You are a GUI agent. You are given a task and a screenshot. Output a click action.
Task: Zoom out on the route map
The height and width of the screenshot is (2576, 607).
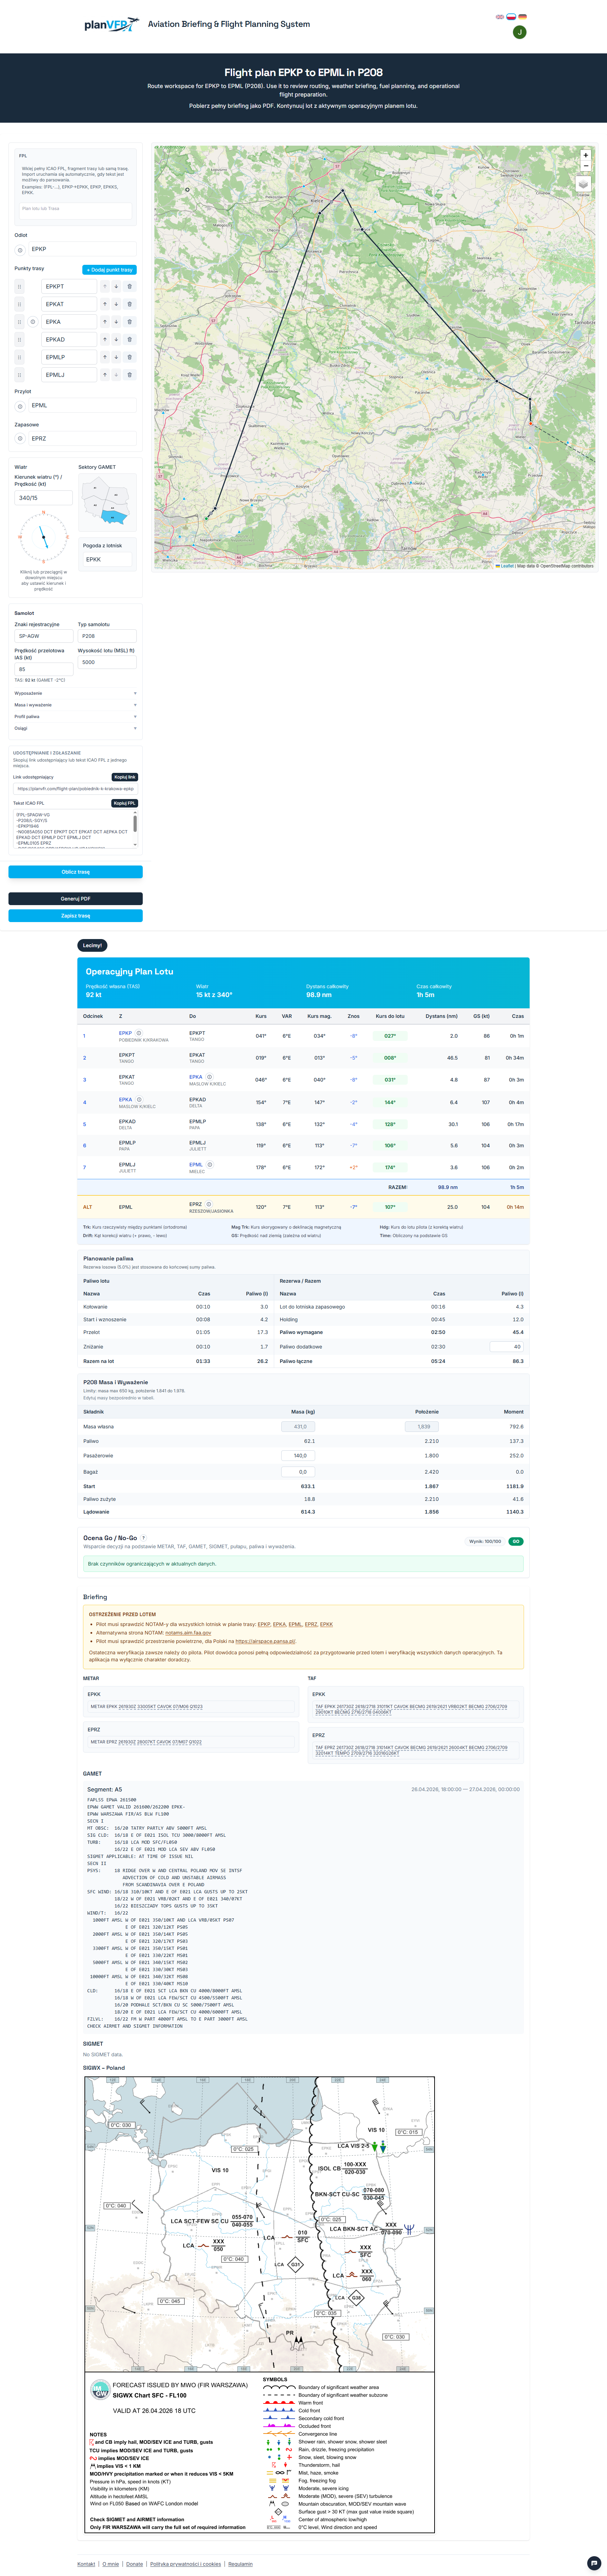pyautogui.click(x=586, y=167)
